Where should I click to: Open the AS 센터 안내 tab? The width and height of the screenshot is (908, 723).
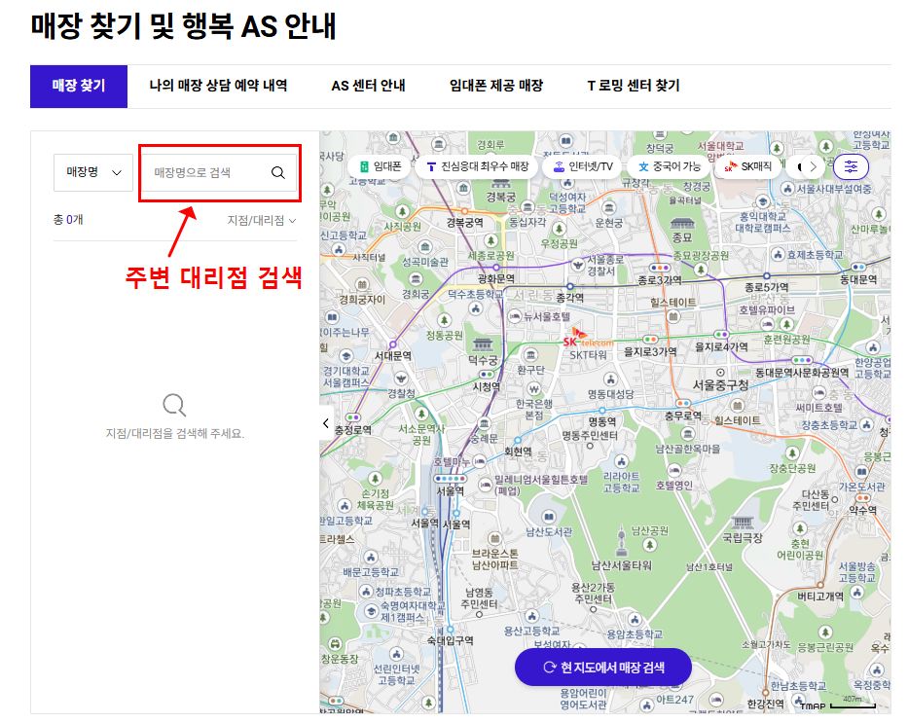click(x=368, y=87)
